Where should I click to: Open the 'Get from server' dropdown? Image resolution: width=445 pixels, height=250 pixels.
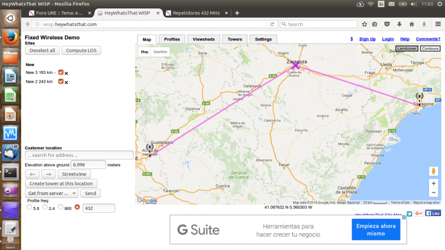52,193
